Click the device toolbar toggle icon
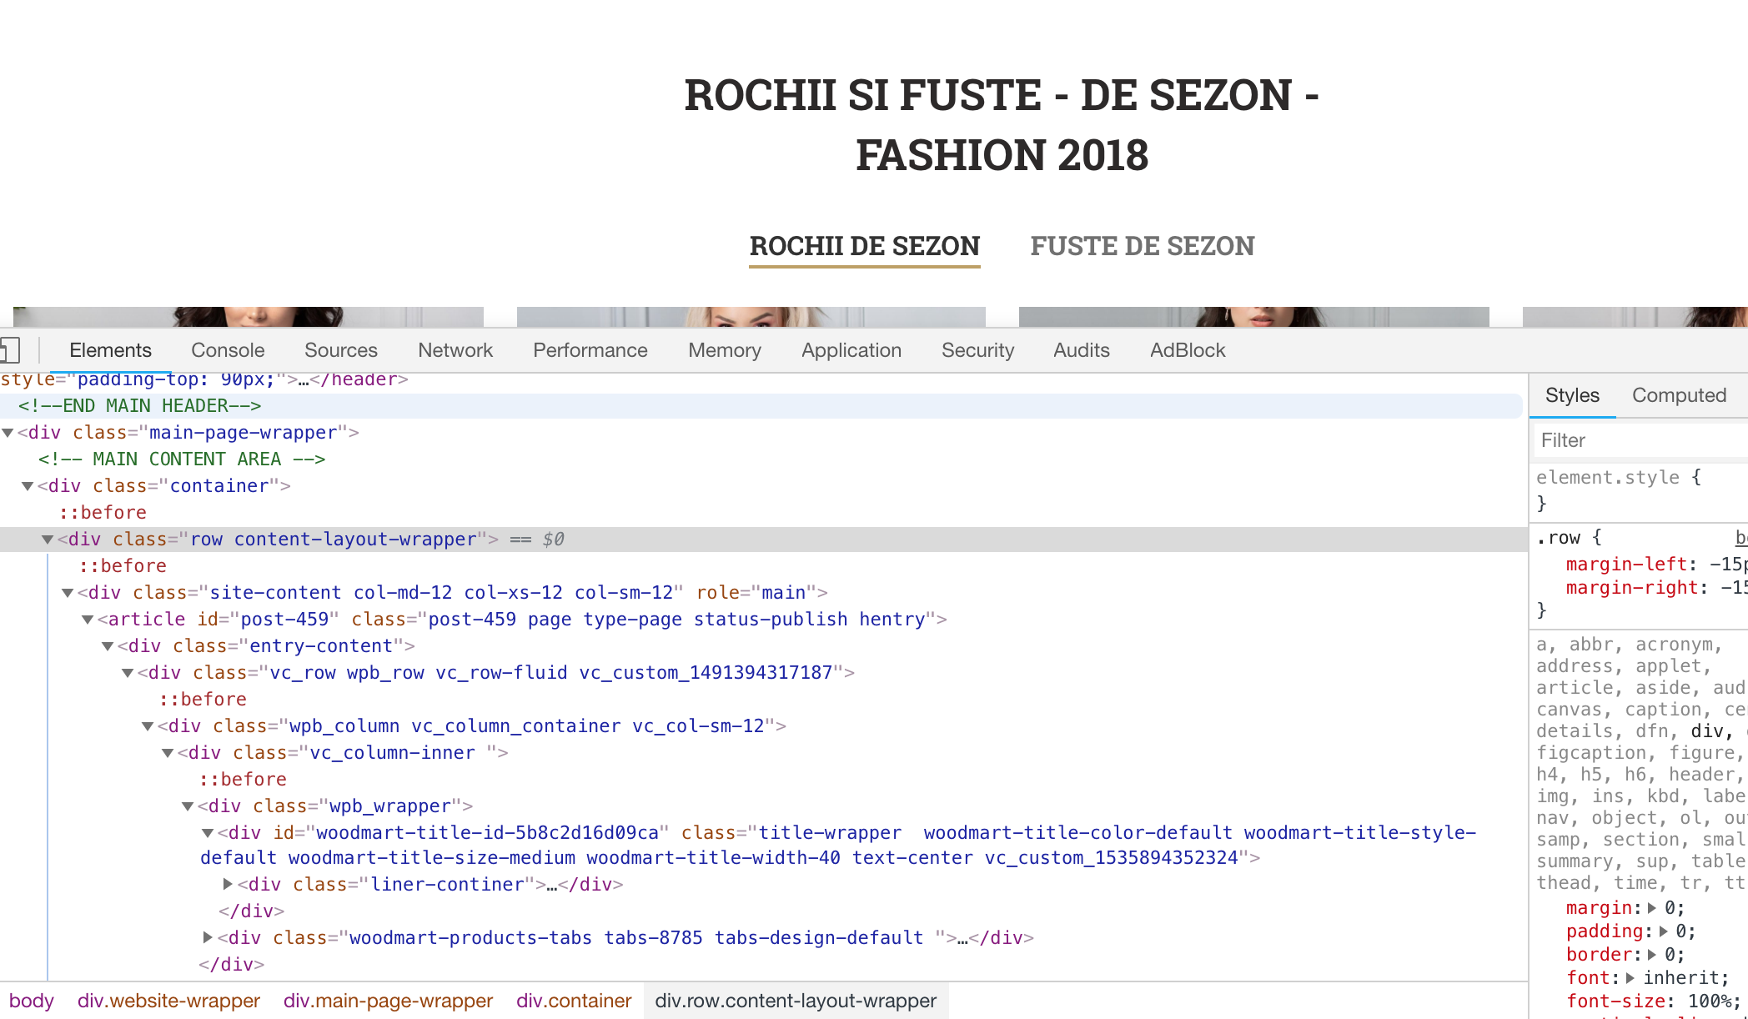Image resolution: width=1748 pixels, height=1019 pixels. click(10, 350)
